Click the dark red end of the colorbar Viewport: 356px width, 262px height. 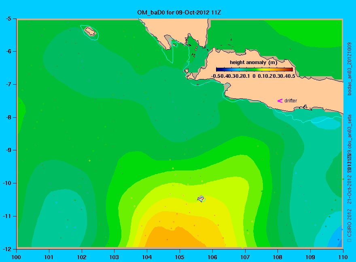[290, 69]
